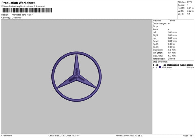195x138 pixels.
Task: Click the Wilcom brand entry
Action: click(x=190, y=67)
